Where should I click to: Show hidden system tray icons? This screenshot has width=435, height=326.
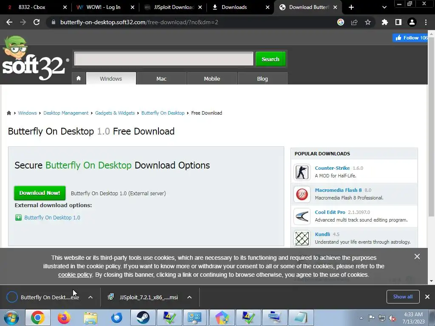[x=361, y=318]
